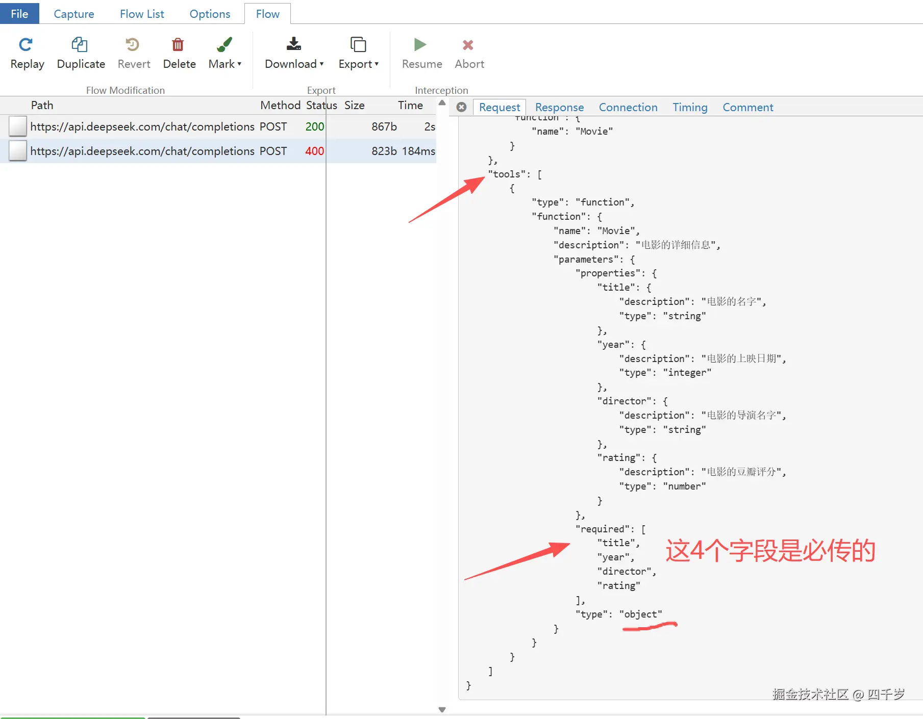Click the flow list scroll down arrow
This screenshot has height=719, width=923.
(x=442, y=709)
